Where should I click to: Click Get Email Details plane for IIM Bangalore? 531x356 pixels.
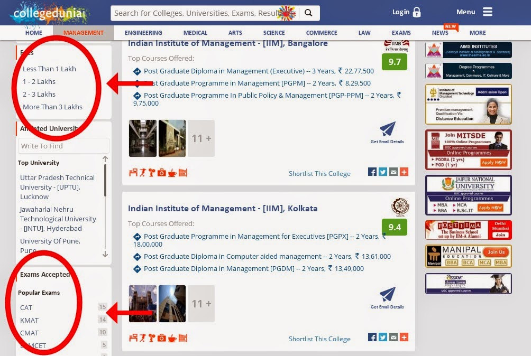(388, 129)
